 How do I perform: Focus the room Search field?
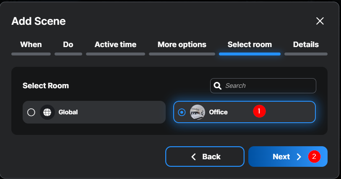(x=268, y=86)
